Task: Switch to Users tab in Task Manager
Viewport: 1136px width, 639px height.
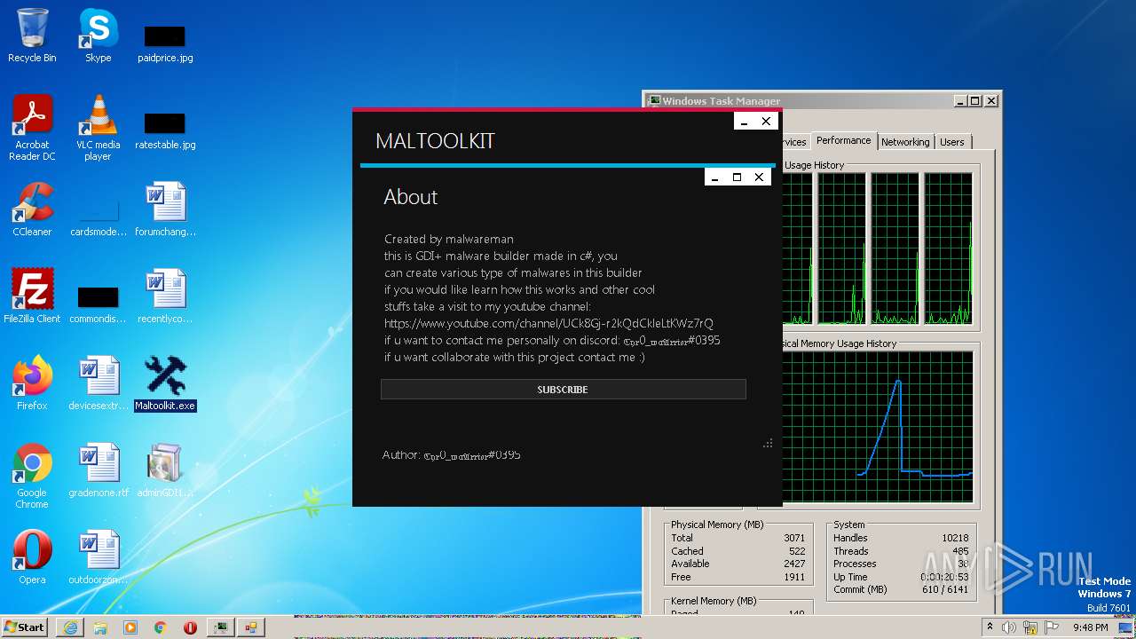Action: 952,142
